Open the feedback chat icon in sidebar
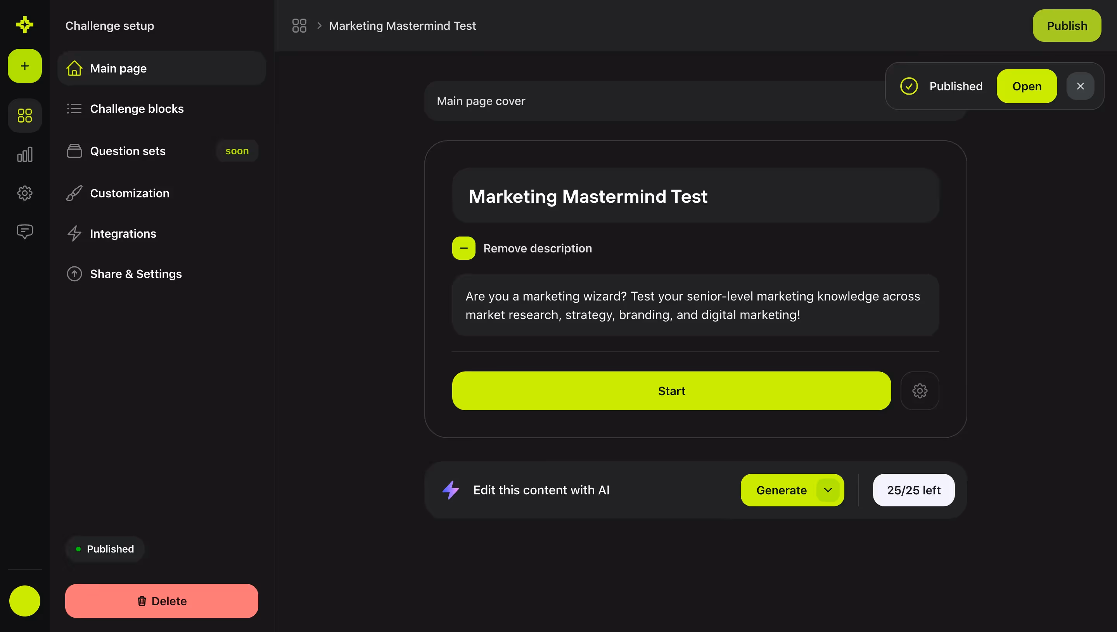Image resolution: width=1117 pixels, height=632 pixels. [x=24, y=231]
